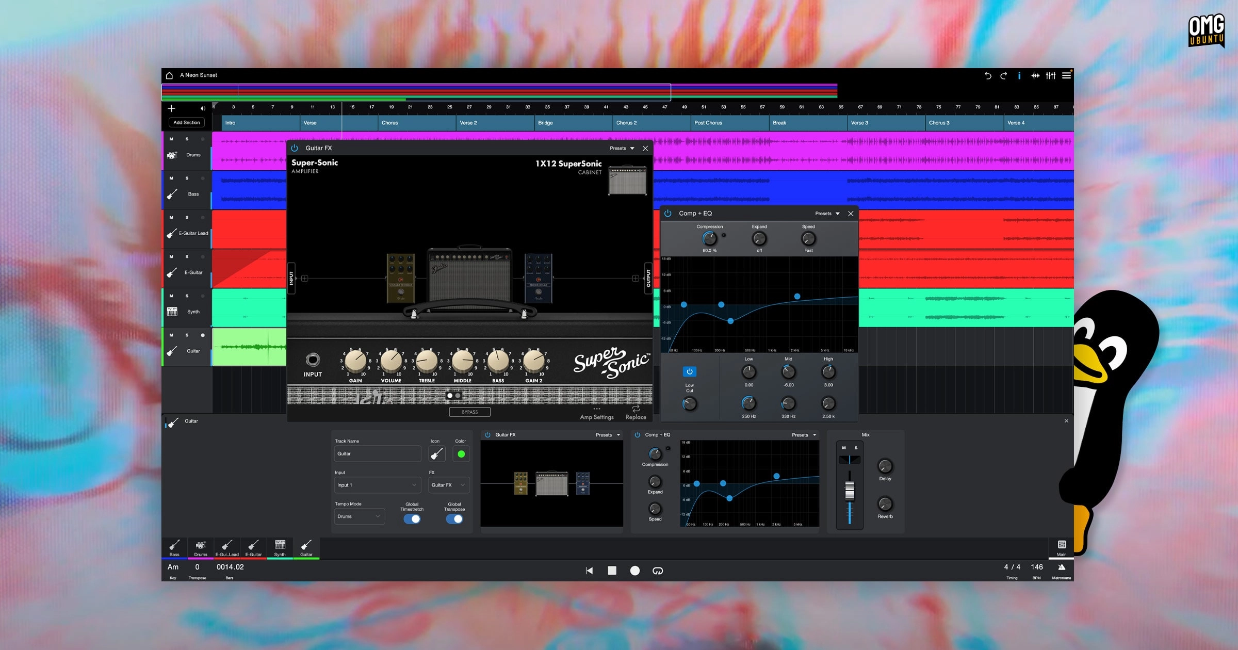Start recording
Viewport: 1238px width, 650px height.
[x=635, y=571]
